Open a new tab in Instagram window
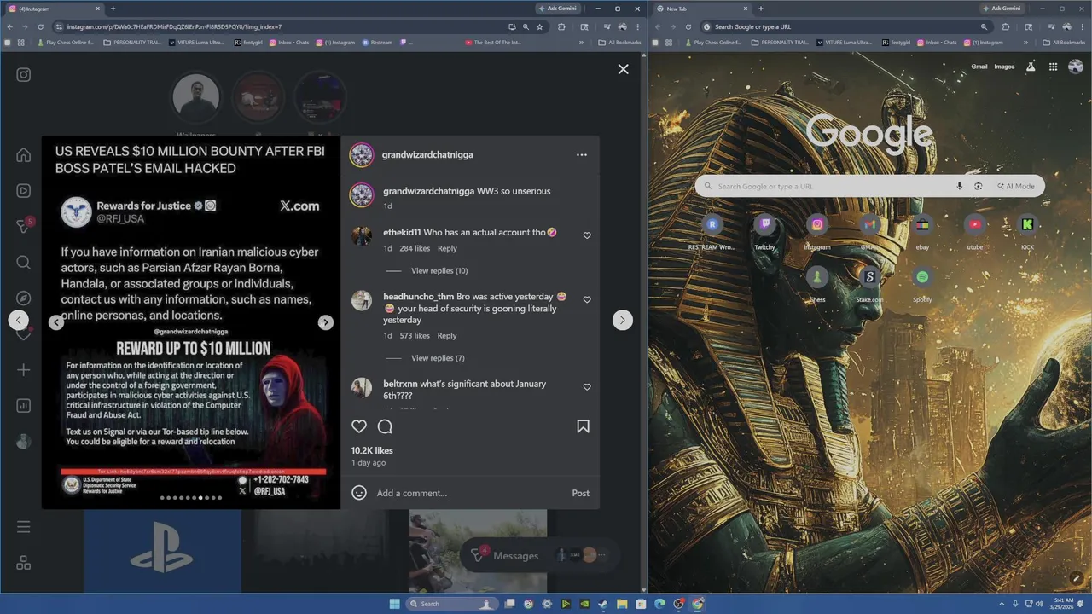The height and width of the screenshot is (614, 1092). pyautogui.click(x=113, y=9)
